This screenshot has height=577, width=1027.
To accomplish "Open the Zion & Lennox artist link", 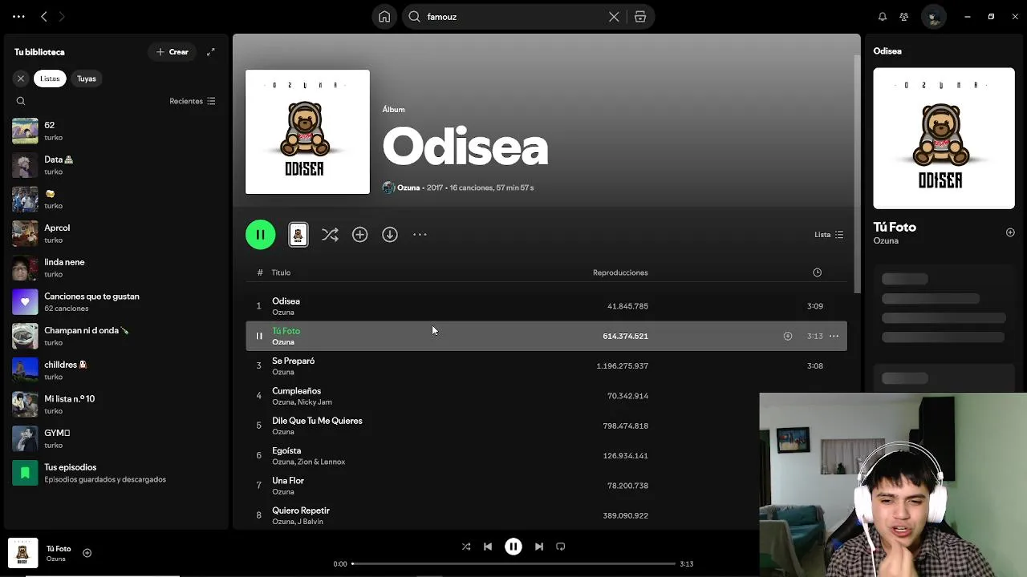I will [322, 462].
